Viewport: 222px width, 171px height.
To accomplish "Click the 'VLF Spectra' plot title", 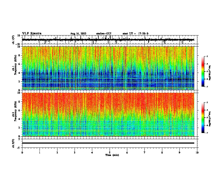I will (32, 34).
